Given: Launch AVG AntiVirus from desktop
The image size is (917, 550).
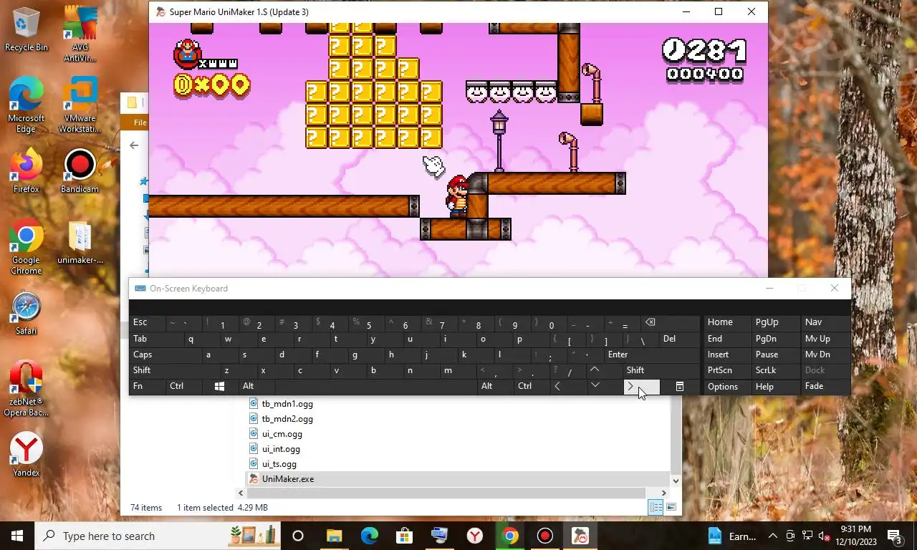Looking at the screenshot, I should pos(80,33).
